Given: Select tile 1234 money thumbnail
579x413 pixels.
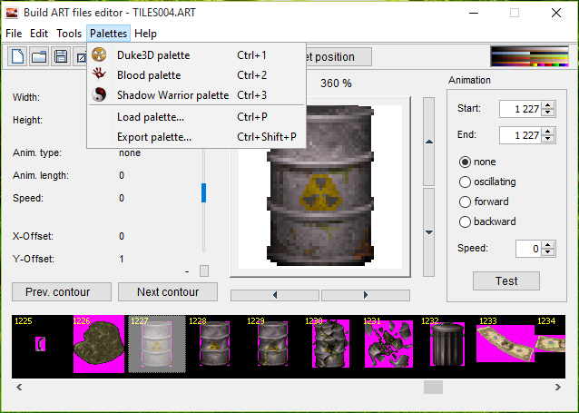Looking at the screenshot, I should [x=550, y=344].
